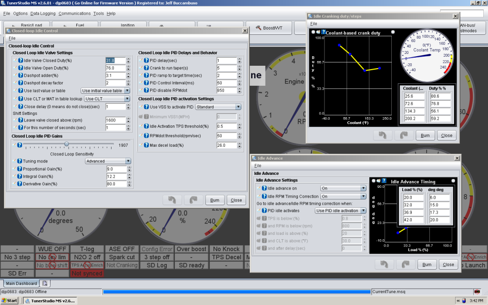
Task: Increase Idle Valve Open Duty with up arrow
Action: pyautogui.click(x=128, y=66)
